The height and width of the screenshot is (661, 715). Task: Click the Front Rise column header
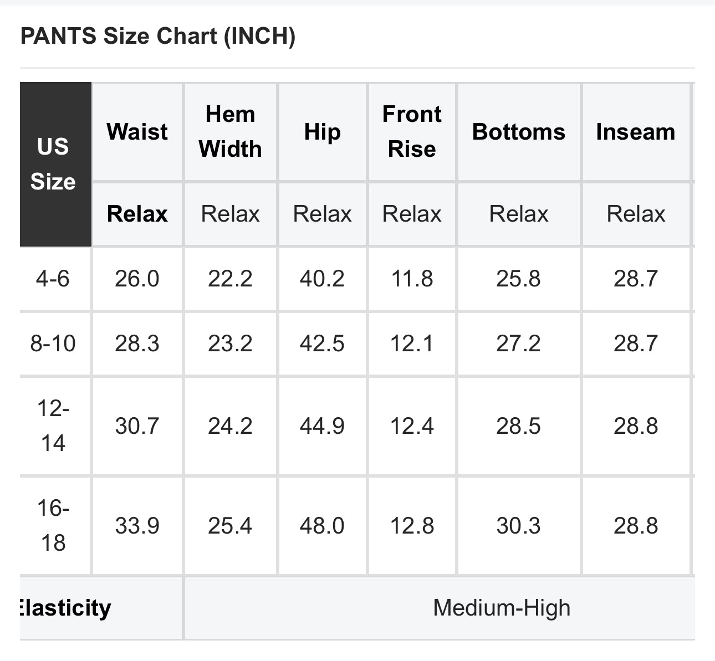click(412, 132)
